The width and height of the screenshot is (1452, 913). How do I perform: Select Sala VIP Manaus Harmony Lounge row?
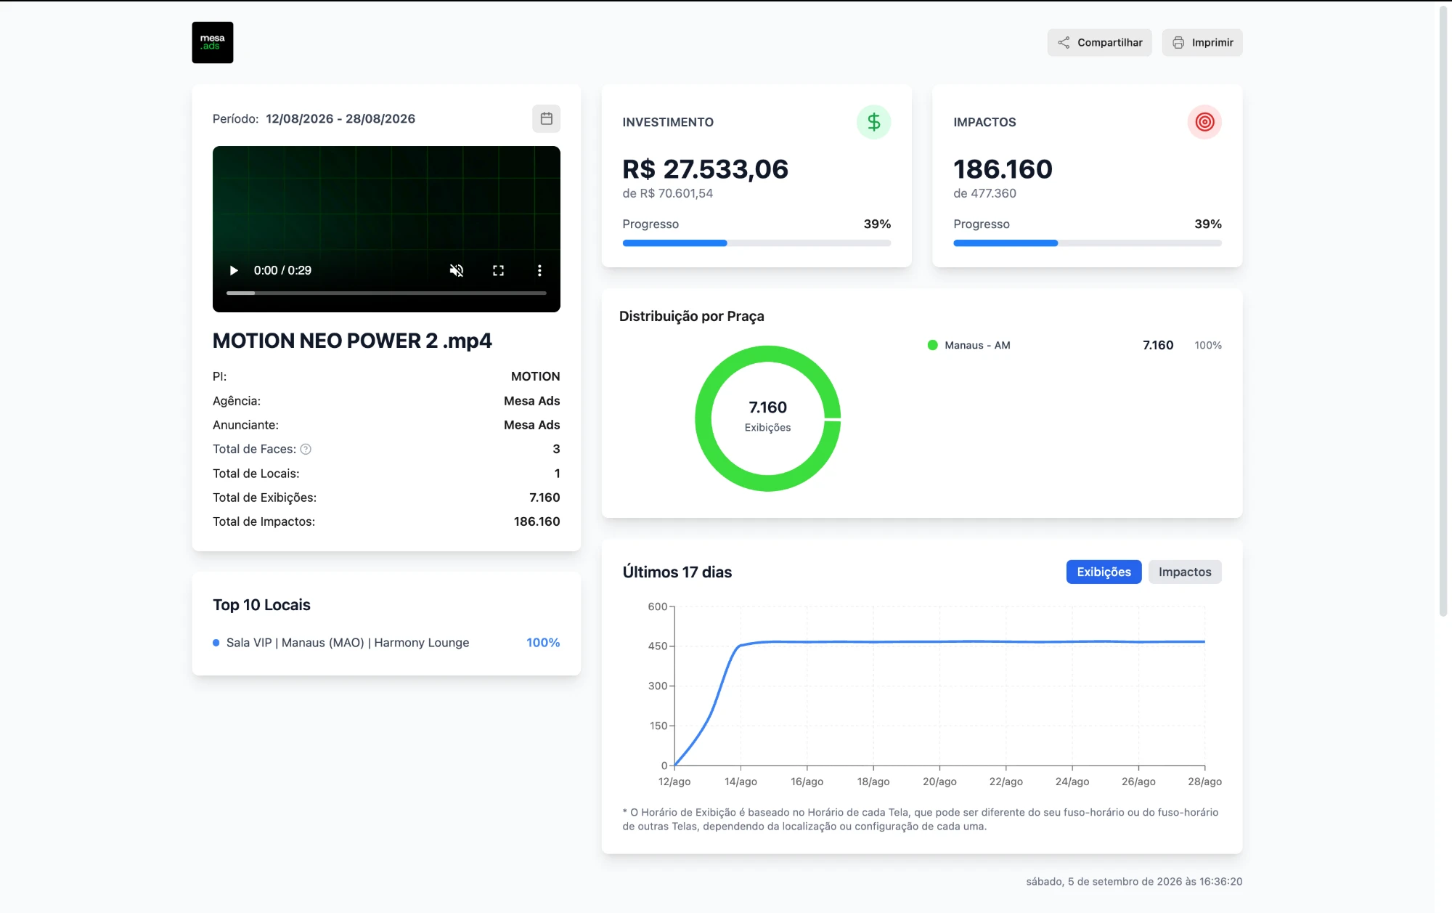(x=386, y=643)
